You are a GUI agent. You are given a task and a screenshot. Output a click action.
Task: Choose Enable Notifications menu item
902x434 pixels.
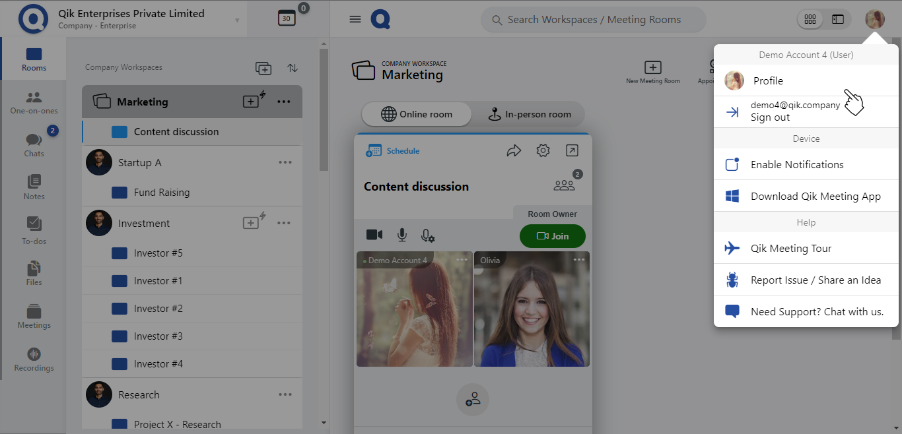click(797, 164)
